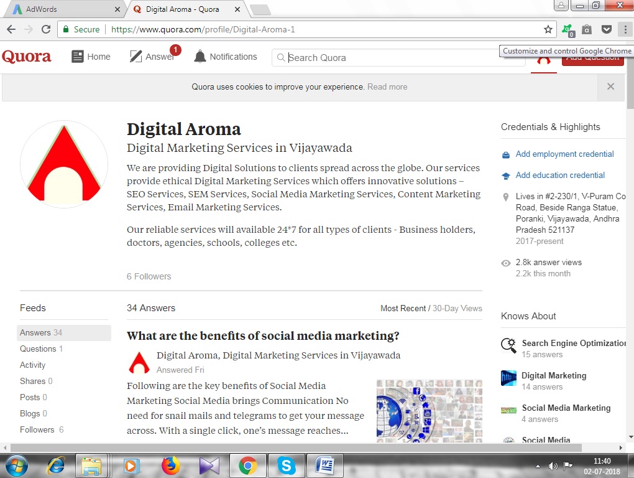
Task: Click the Action Center flag icon
Action: (x=568, y=466)
